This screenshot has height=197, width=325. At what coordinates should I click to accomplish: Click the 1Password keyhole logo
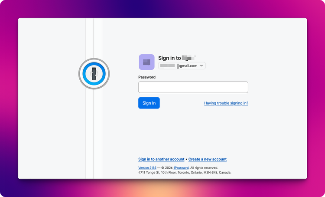tap(94, 74)
